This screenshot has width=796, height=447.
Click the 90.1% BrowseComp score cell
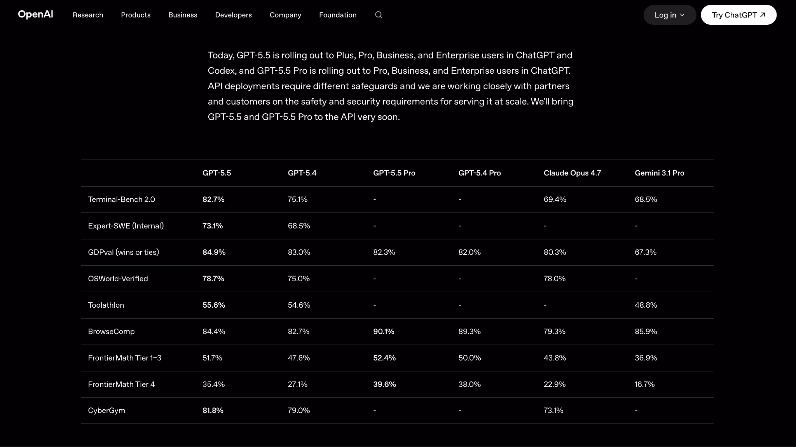(384, 331)
